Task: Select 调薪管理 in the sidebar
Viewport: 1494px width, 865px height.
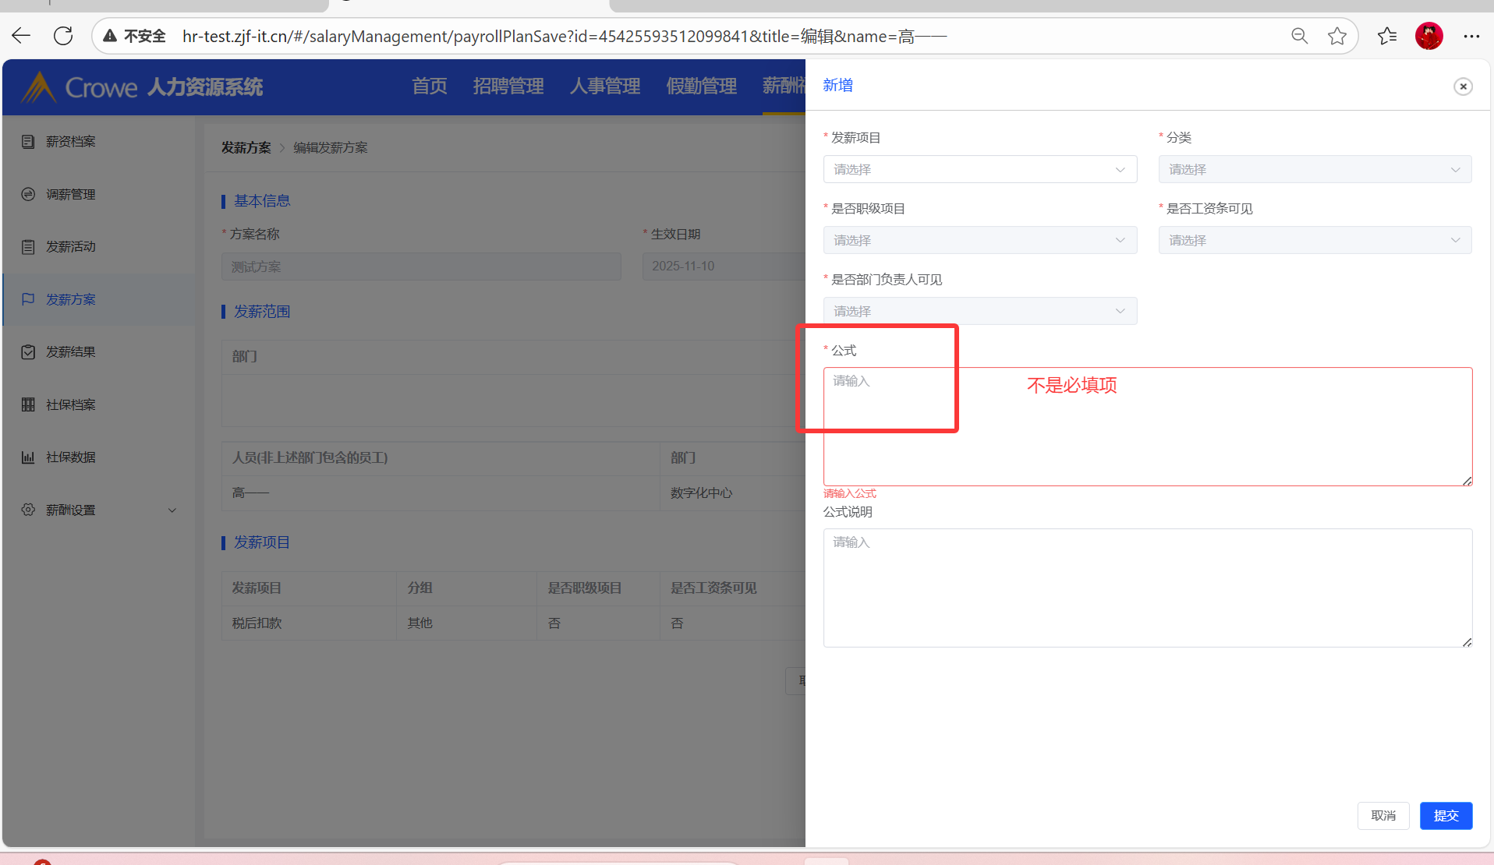Action: click(x=71, y=194)
